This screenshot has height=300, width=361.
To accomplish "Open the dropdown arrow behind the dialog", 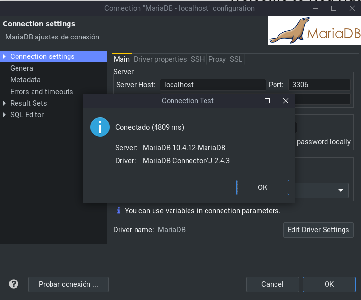I will 341,190.
